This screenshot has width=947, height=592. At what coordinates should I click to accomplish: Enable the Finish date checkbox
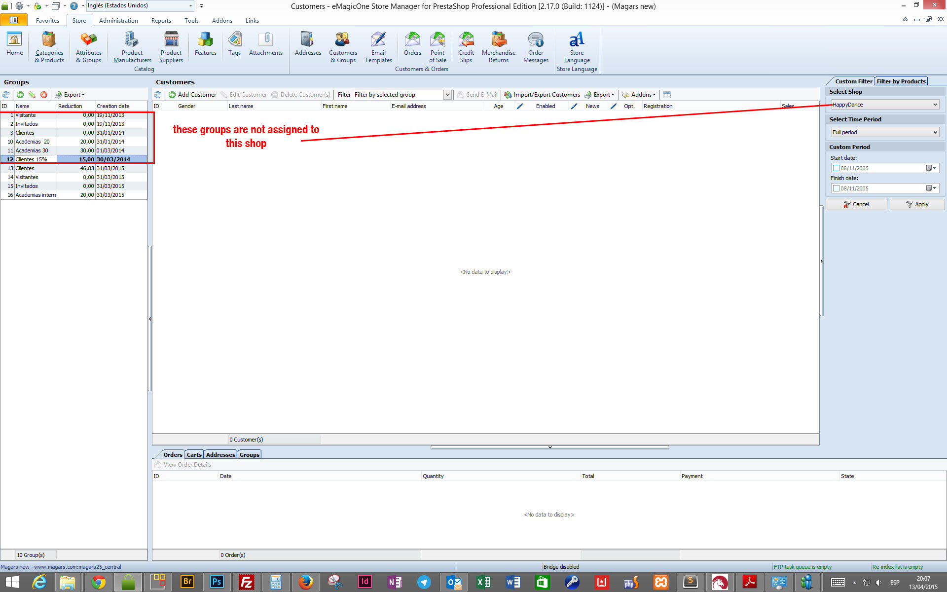coord(836,188)
